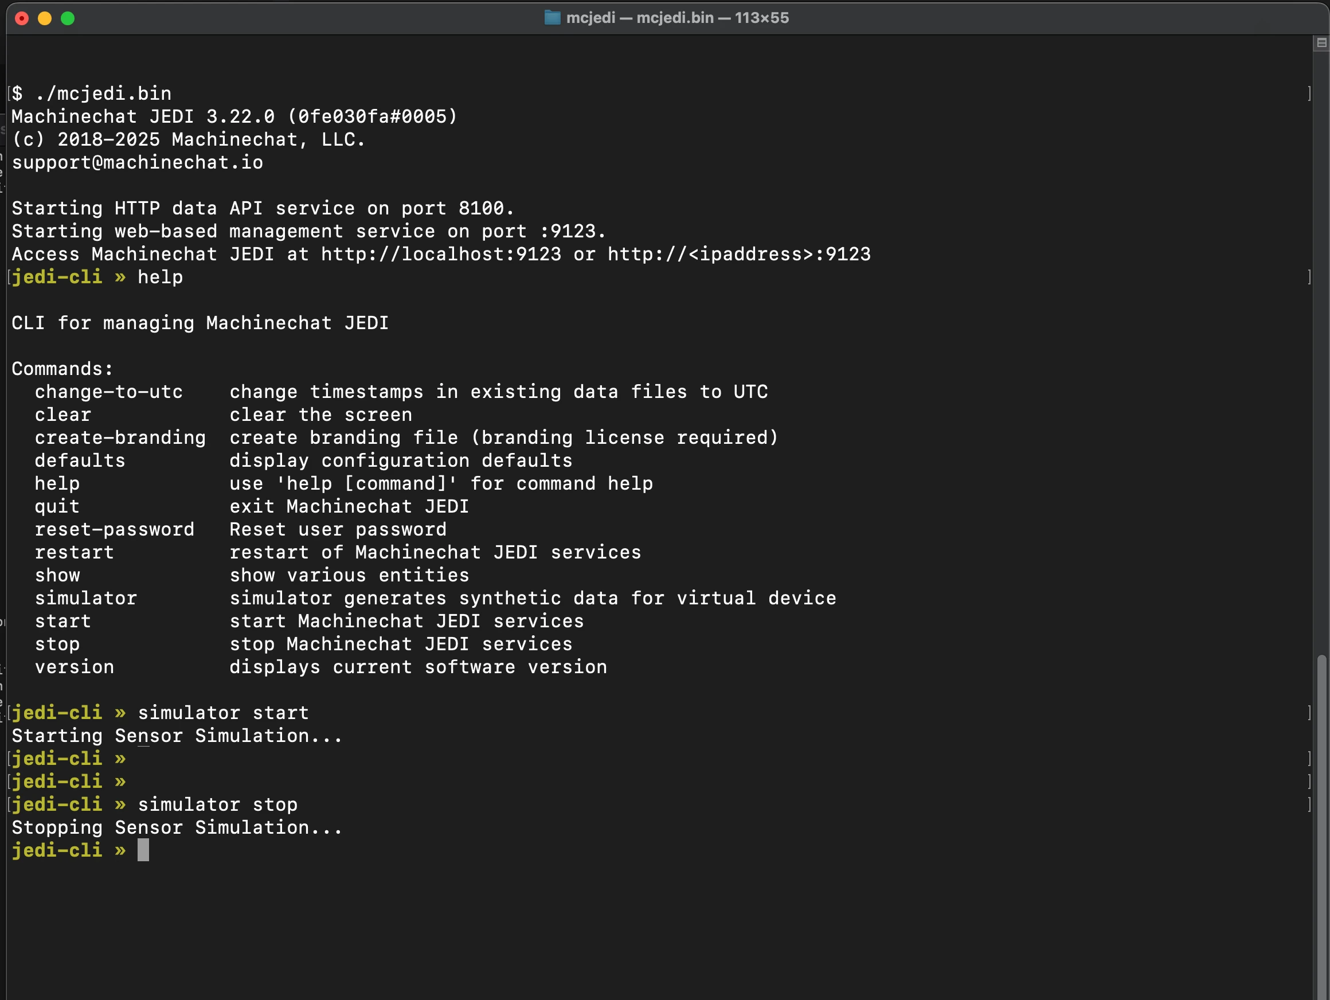Click 'stop Machinechat JEDI services' description
Image resolution: width=1330 pixels, height=1000 pixels.
click(401, 644)
